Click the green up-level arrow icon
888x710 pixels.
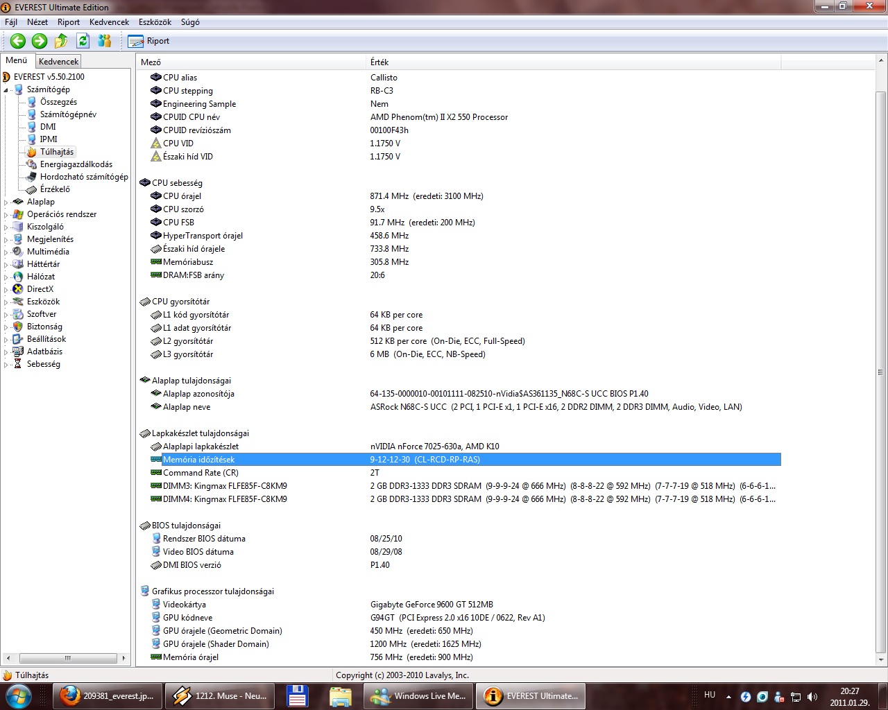61,41
